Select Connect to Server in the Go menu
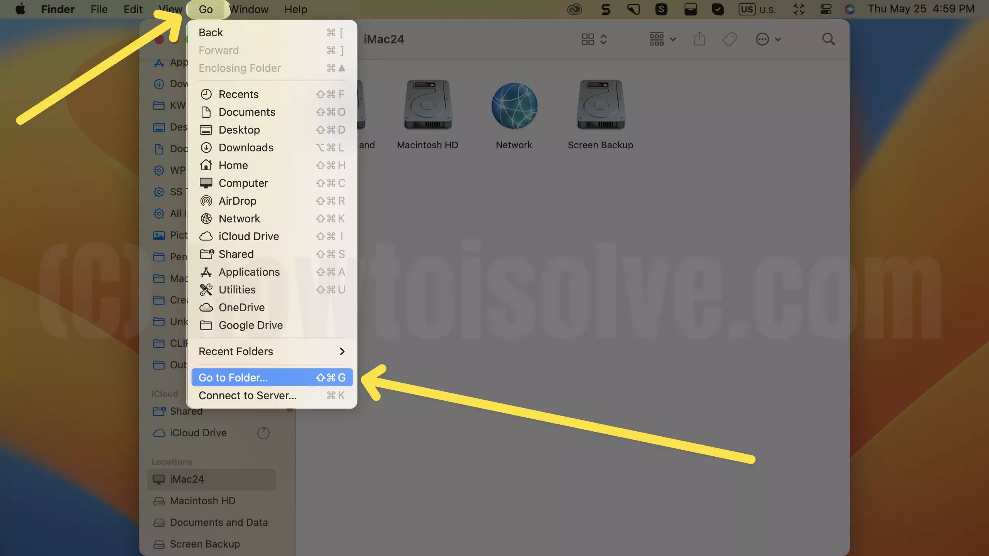 (247, 395)
